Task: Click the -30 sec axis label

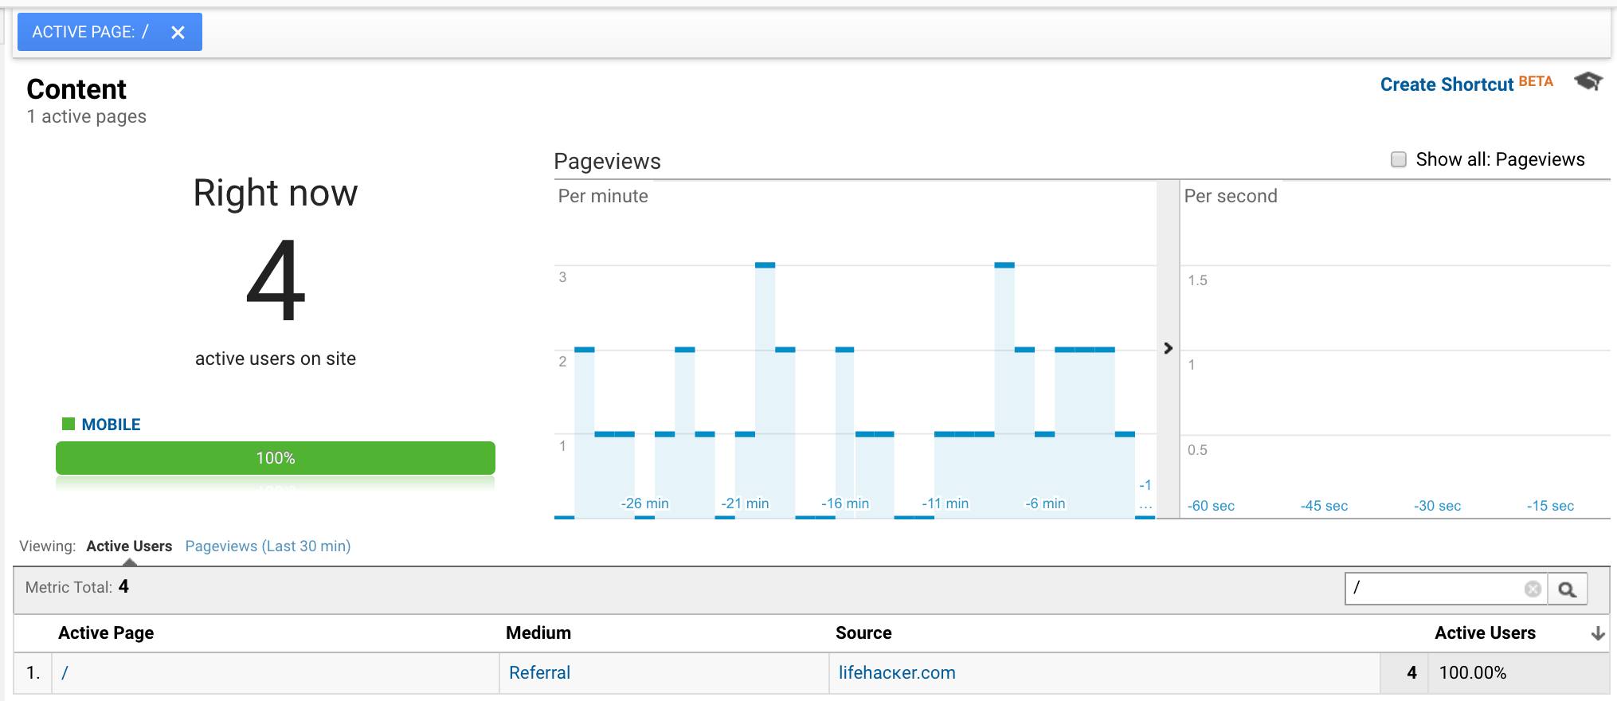Action: (x=1437, y=506)
